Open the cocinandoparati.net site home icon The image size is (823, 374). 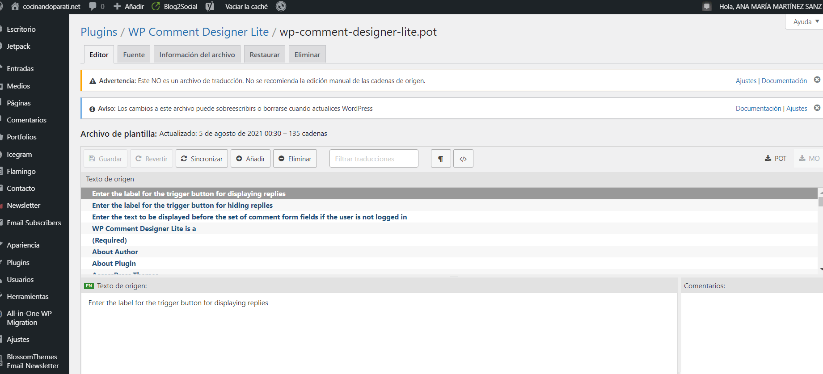click(x=15, y=6)
